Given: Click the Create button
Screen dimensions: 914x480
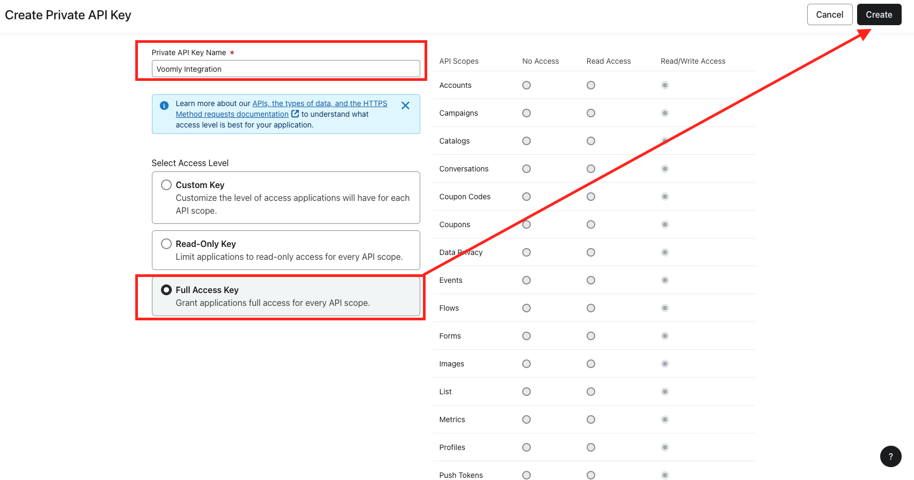Looking at the screenshot, I should [879, 14].
